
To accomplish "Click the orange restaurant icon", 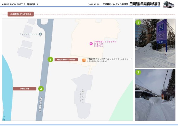I will point(84,60).
